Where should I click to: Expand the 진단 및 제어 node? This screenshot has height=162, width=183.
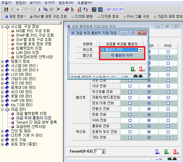tap(2, 131)
